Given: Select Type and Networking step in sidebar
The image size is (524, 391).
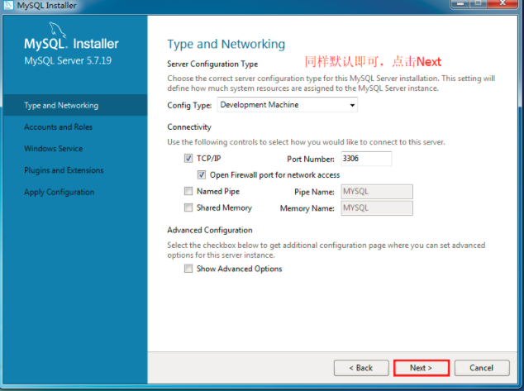Looking at the screenshot, I should pyautogui.click(x=75, y=105).
